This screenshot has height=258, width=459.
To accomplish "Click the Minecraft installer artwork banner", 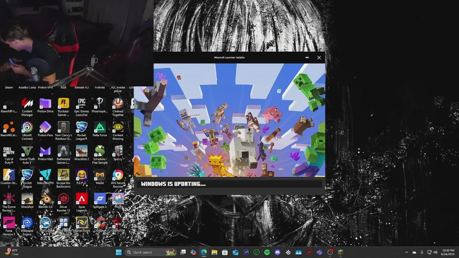I will [x=229, y=120].
